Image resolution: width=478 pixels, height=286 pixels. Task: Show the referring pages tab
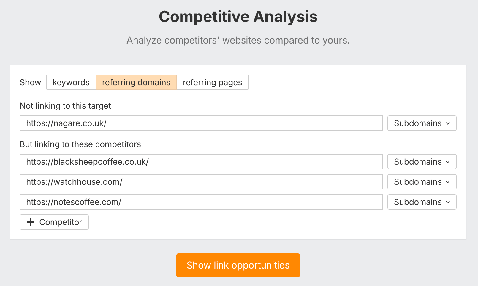click(x=212, y=82)
